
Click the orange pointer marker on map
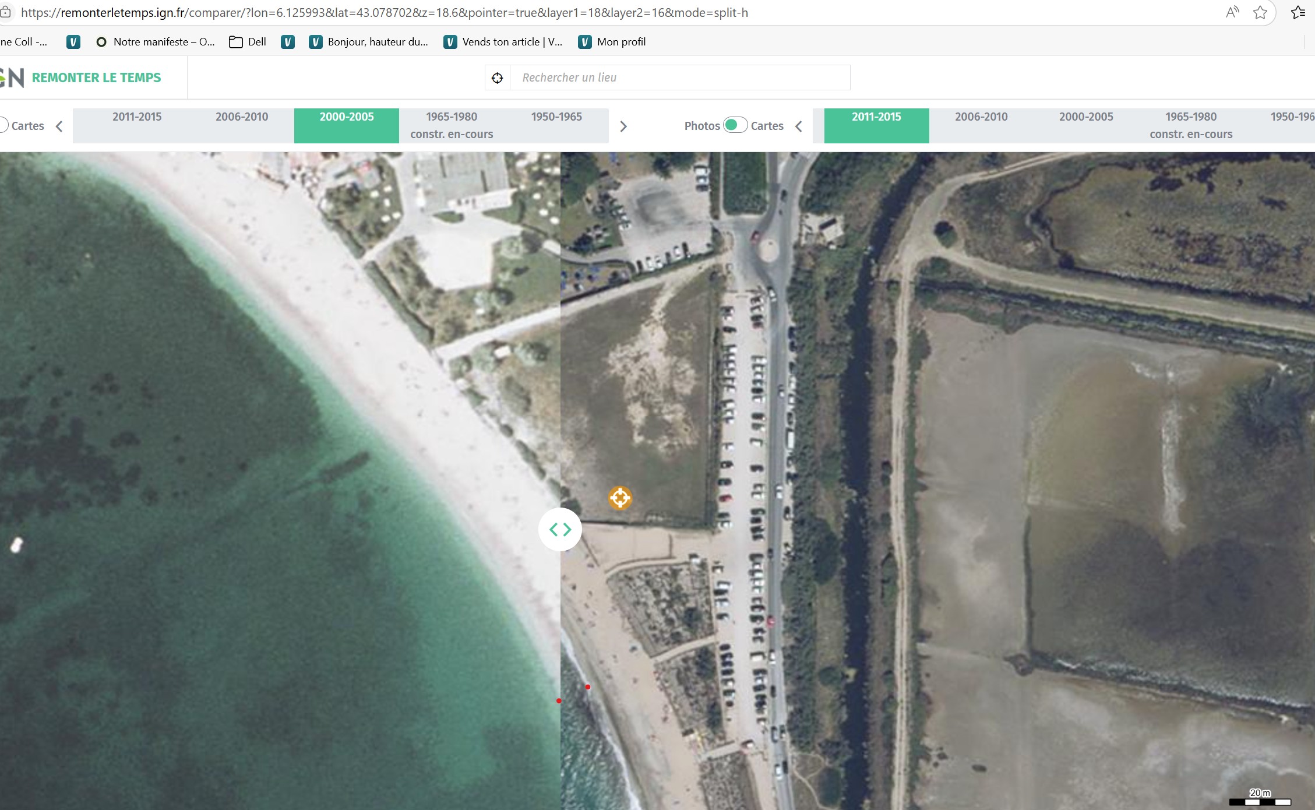click(x=620, y=498)
